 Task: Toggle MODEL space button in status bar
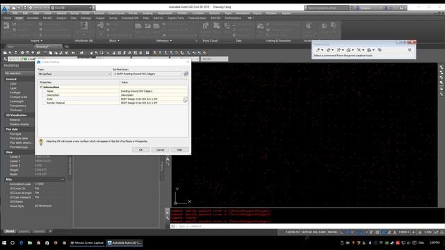click(332, 232)
